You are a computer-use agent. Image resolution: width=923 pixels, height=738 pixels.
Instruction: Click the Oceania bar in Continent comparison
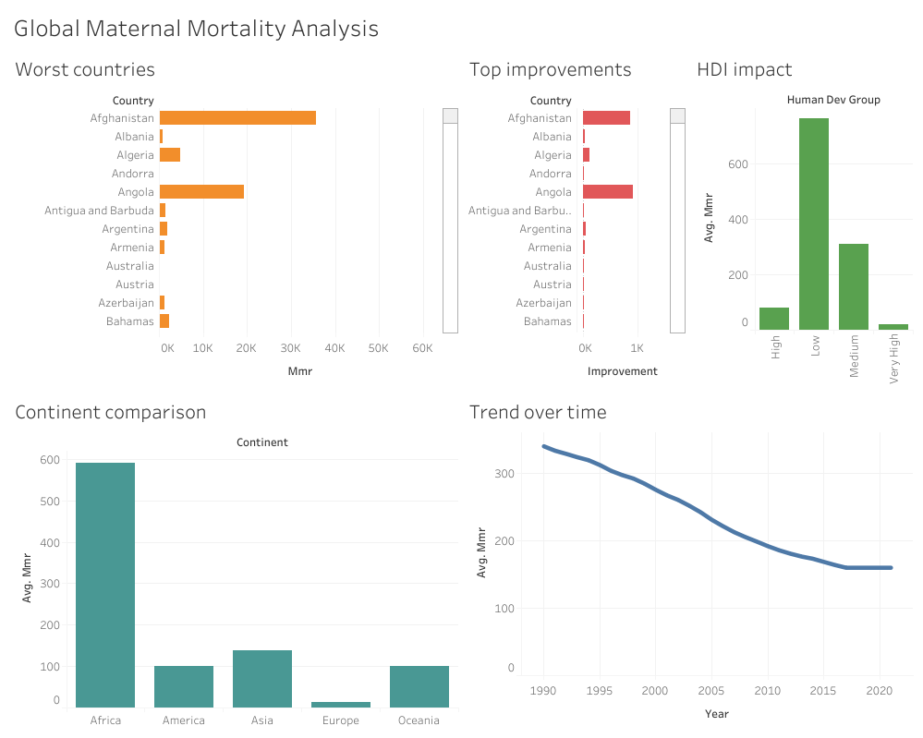coord(419,687)
